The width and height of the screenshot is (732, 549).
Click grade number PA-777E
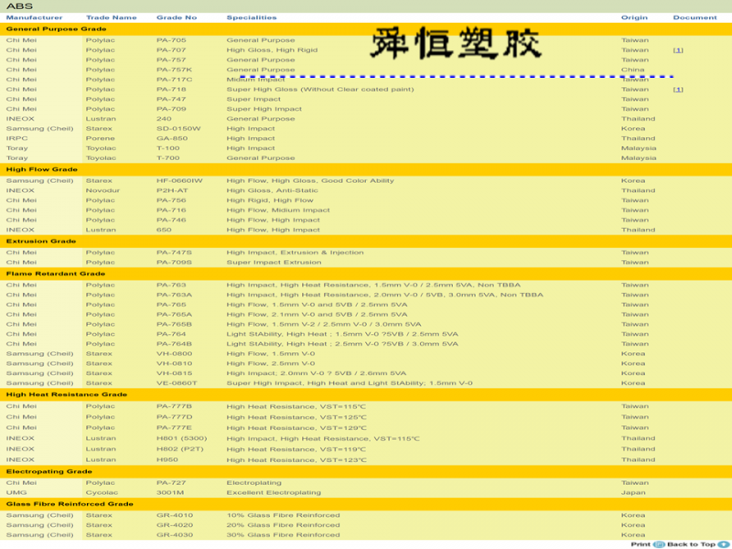click(x=174, y=427)
